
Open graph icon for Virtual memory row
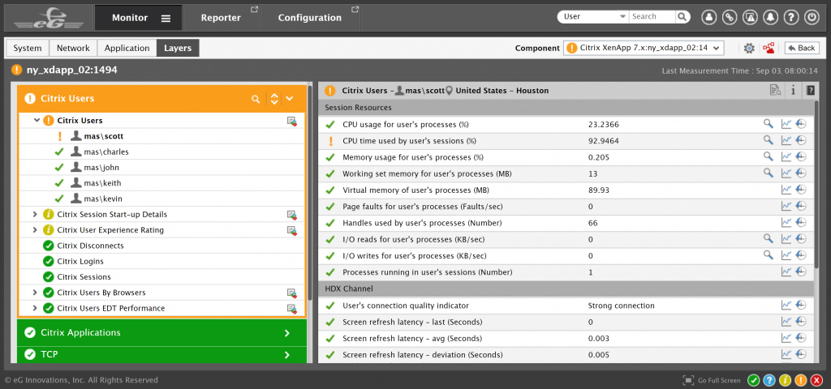pyautogui.click(x=786, y=190)
